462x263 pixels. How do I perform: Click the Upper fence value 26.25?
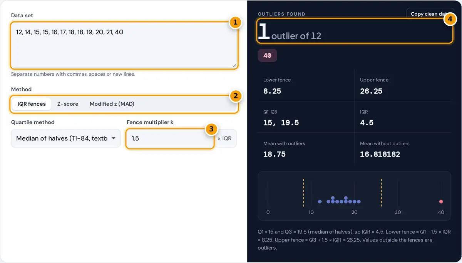[x=371, y=91]
